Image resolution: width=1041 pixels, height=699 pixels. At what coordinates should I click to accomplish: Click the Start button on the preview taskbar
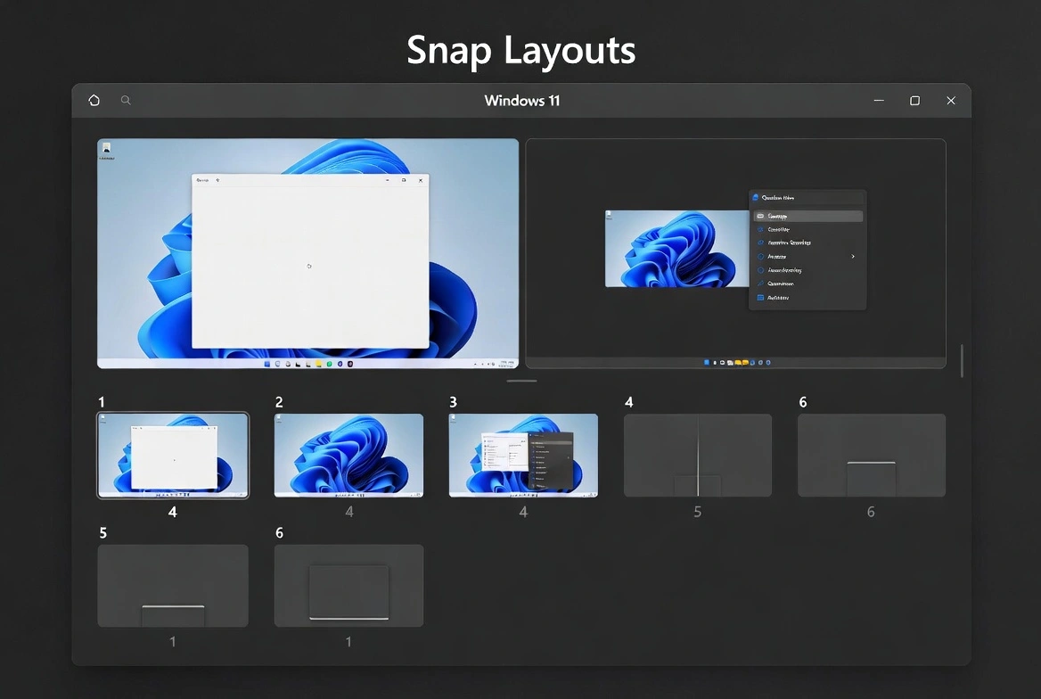point(267,364)
